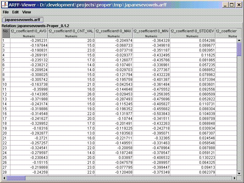The image size is (244, 183).
Task: Select CNT_VAL cell 23.0 in row 3
Action: [71, 50]
